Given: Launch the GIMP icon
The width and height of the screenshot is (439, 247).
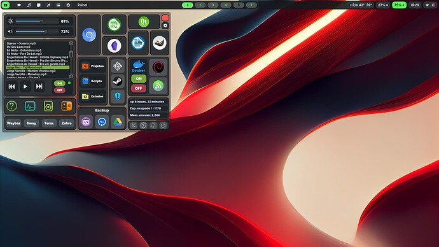Looking at the screenshot, I should tap(160, 43).
